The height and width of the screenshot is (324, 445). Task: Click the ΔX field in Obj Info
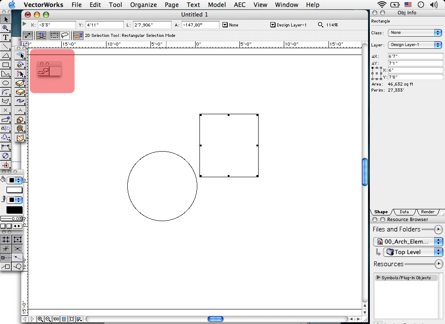click(x=415, y=56)
